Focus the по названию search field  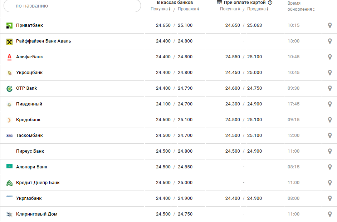(72, 6)
